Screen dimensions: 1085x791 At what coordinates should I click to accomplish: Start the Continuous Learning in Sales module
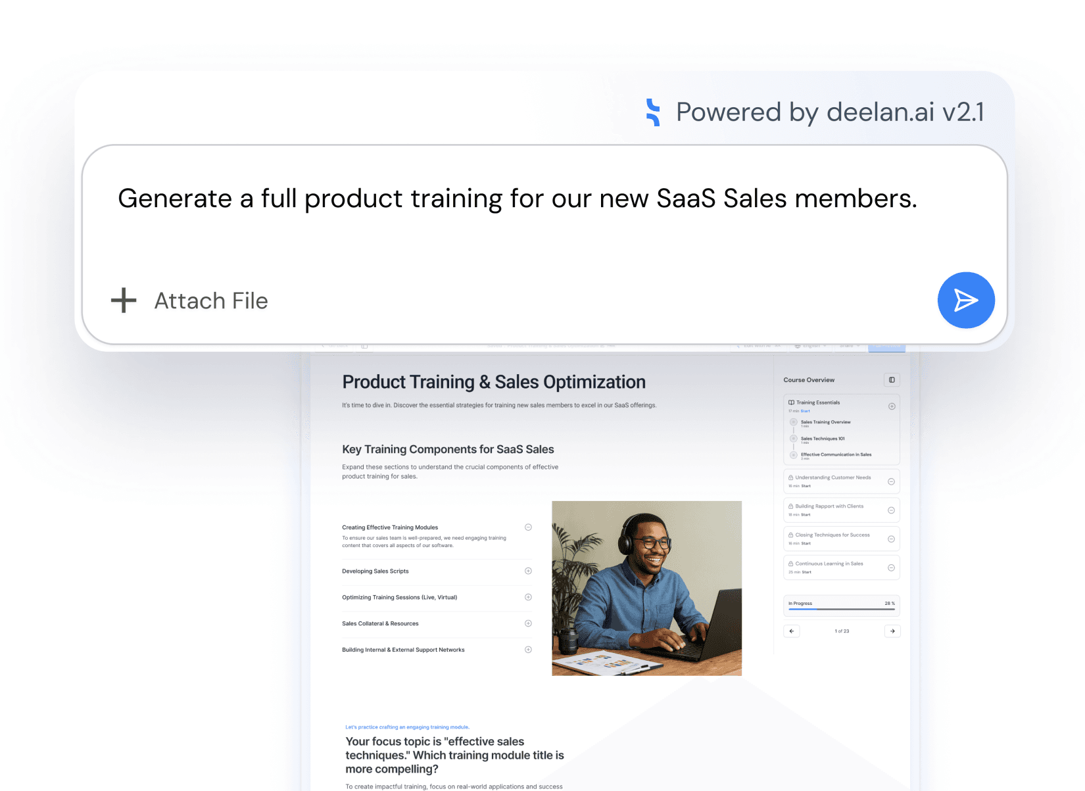[807, 572]
